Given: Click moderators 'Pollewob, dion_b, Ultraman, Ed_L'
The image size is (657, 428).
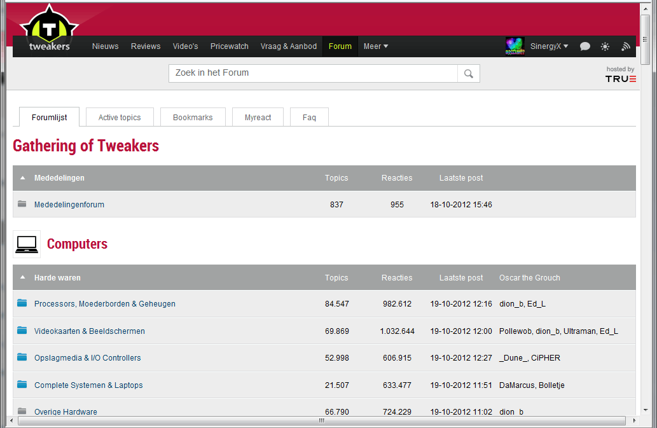Looking at the screenshot, I should tap(558, 331).
